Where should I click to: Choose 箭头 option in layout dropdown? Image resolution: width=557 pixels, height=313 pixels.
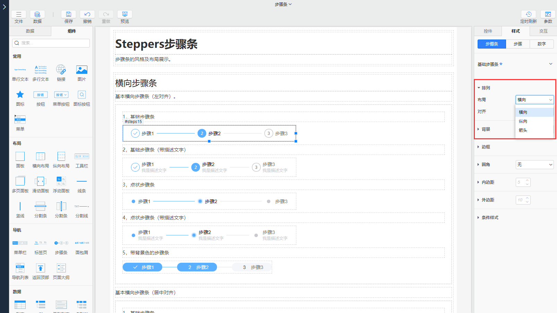523,130
